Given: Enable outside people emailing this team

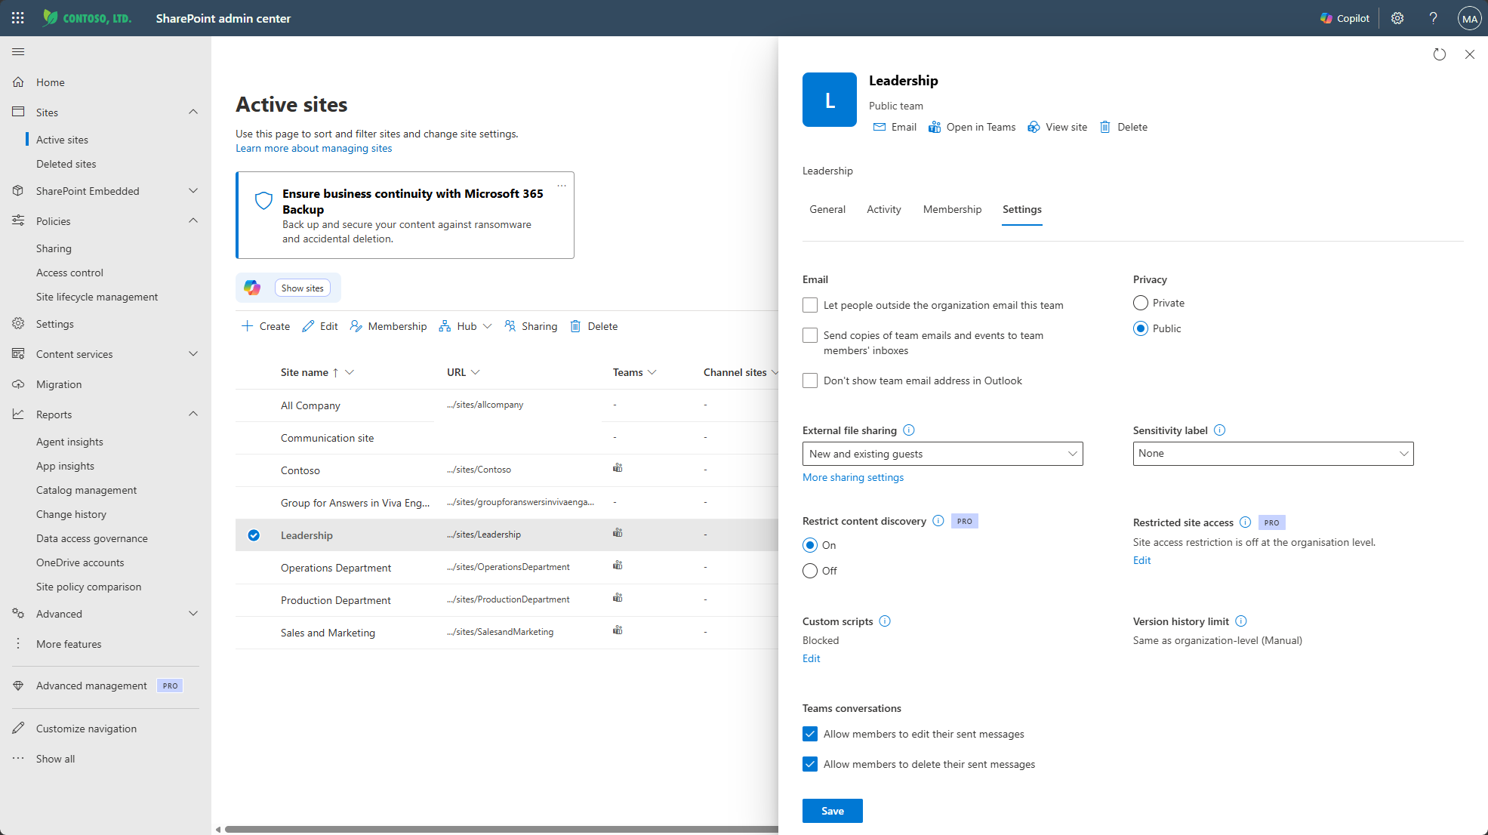Looking at the screenshot, I should [810, 305].
